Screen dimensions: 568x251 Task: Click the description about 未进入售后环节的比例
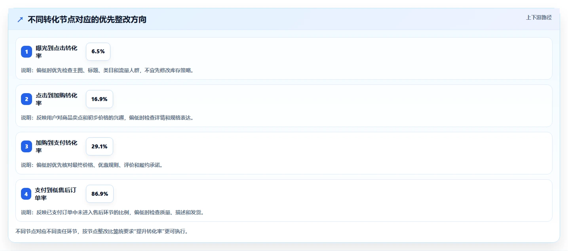click(112, 212)
